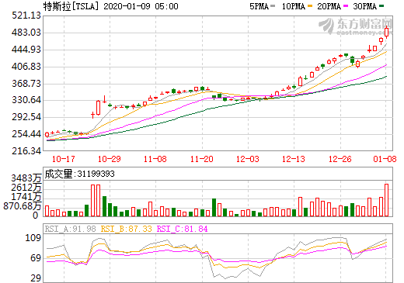Click the 特斯拉[TSLA] chart title
Viewport: 404px width, 283px height.
(x=71, y=6)
